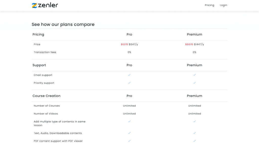Click the Pro plan price $647/y
259x147 pixels.
[133, 44]
